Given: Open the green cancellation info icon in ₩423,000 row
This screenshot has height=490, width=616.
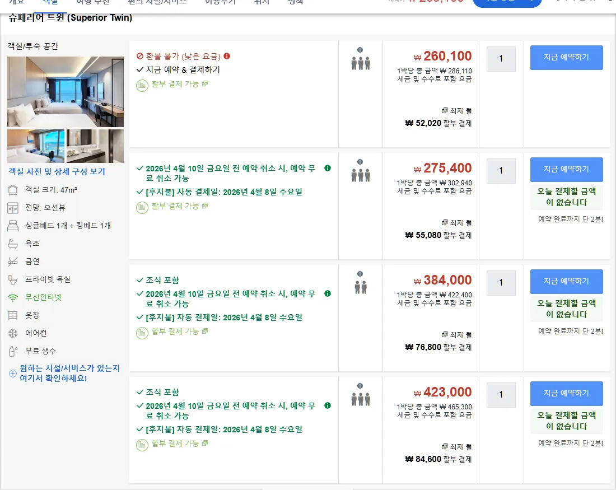Looking at the screenshot, I should (328, 405).
